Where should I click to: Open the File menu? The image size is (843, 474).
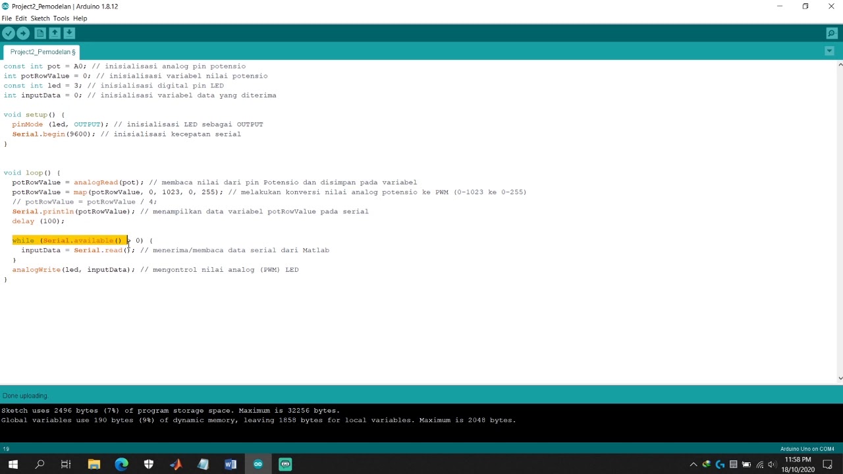pyautogui.click(x=7, y=18)
